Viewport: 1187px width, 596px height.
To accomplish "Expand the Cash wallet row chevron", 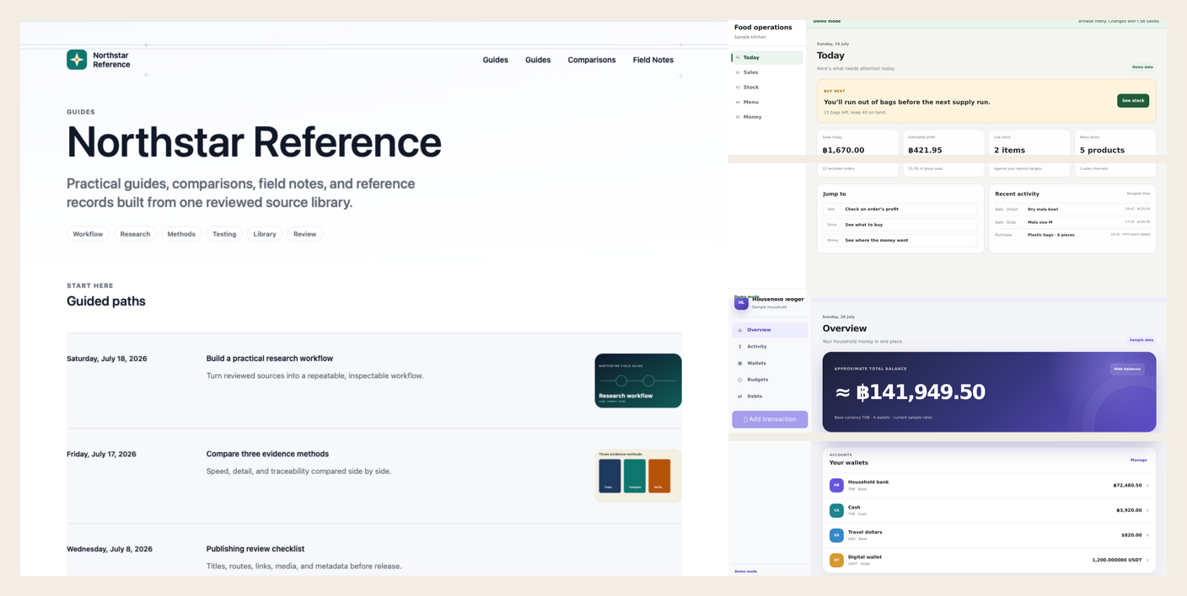I will click(1147, 510).
